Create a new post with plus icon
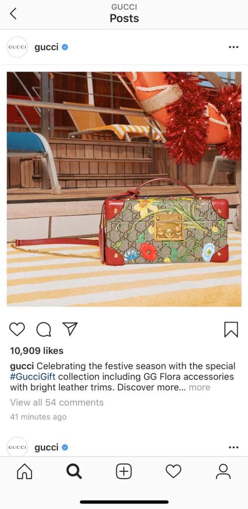The width and height of the screenshot is (248, 509). tap(124, 471)
